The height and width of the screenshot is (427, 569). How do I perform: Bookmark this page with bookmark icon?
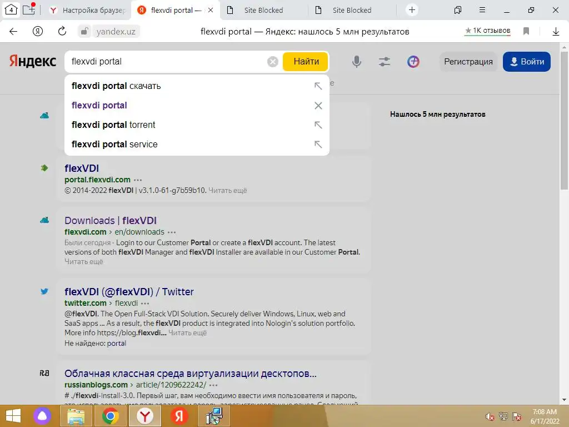(x=526, y=31)
